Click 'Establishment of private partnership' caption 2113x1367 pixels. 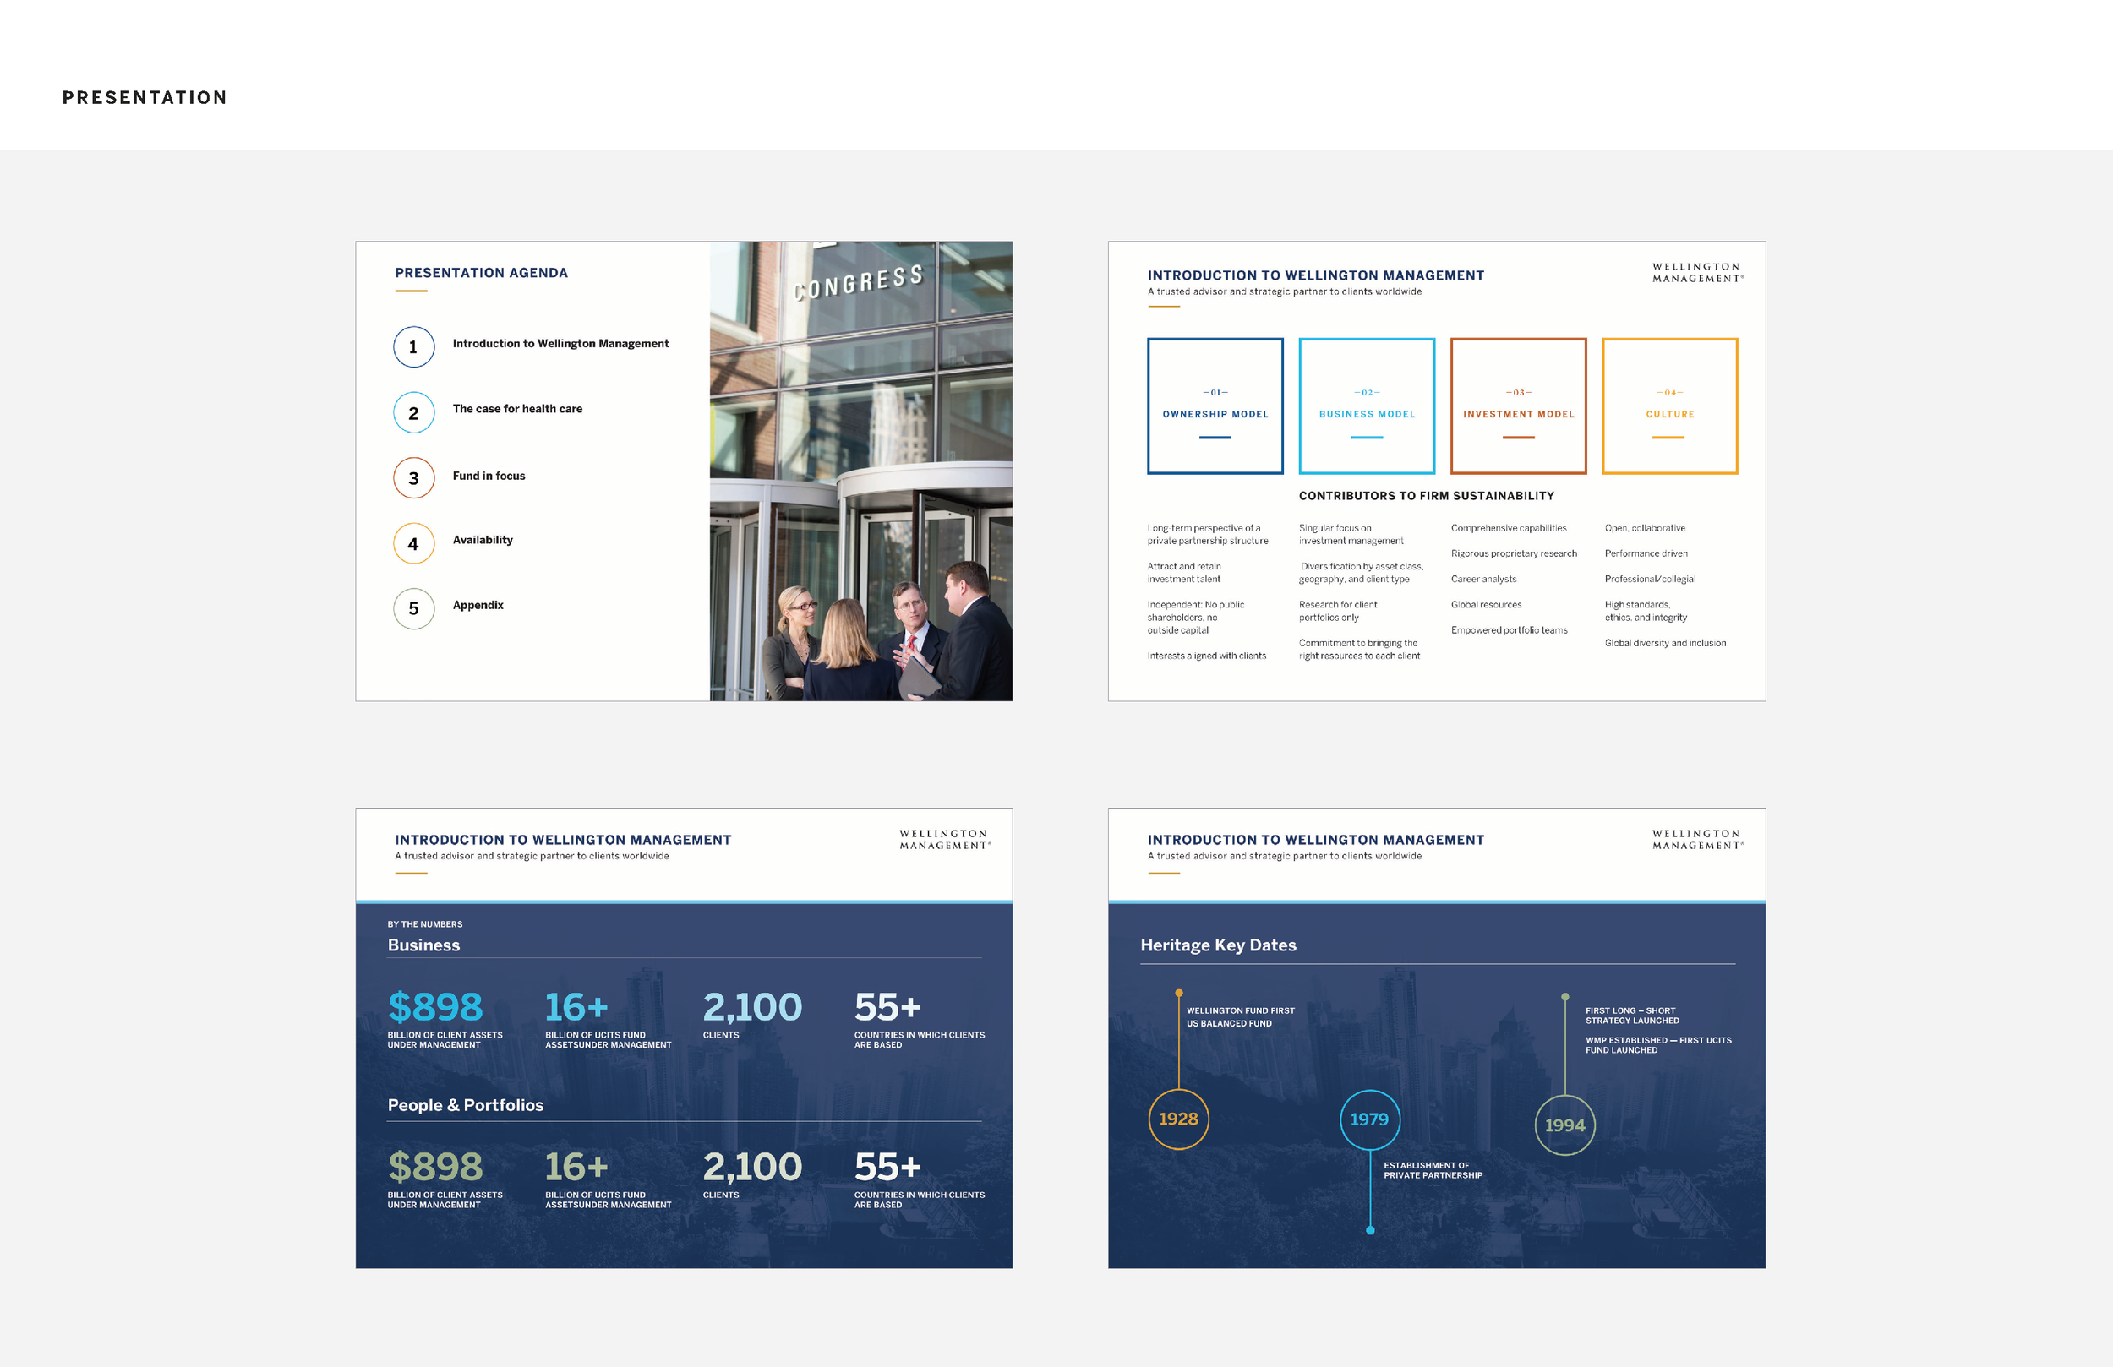tap(1433, 1171)
